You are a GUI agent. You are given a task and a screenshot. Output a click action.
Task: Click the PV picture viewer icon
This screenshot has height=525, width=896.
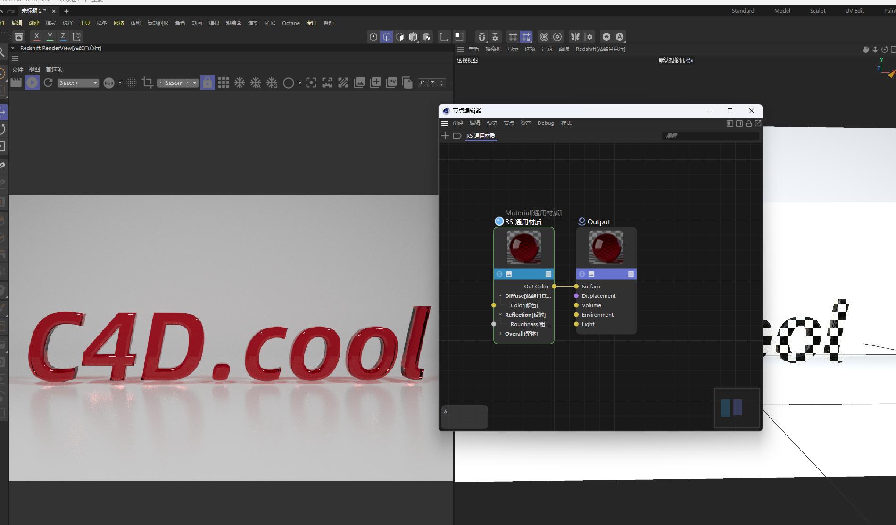click(391, 83)
